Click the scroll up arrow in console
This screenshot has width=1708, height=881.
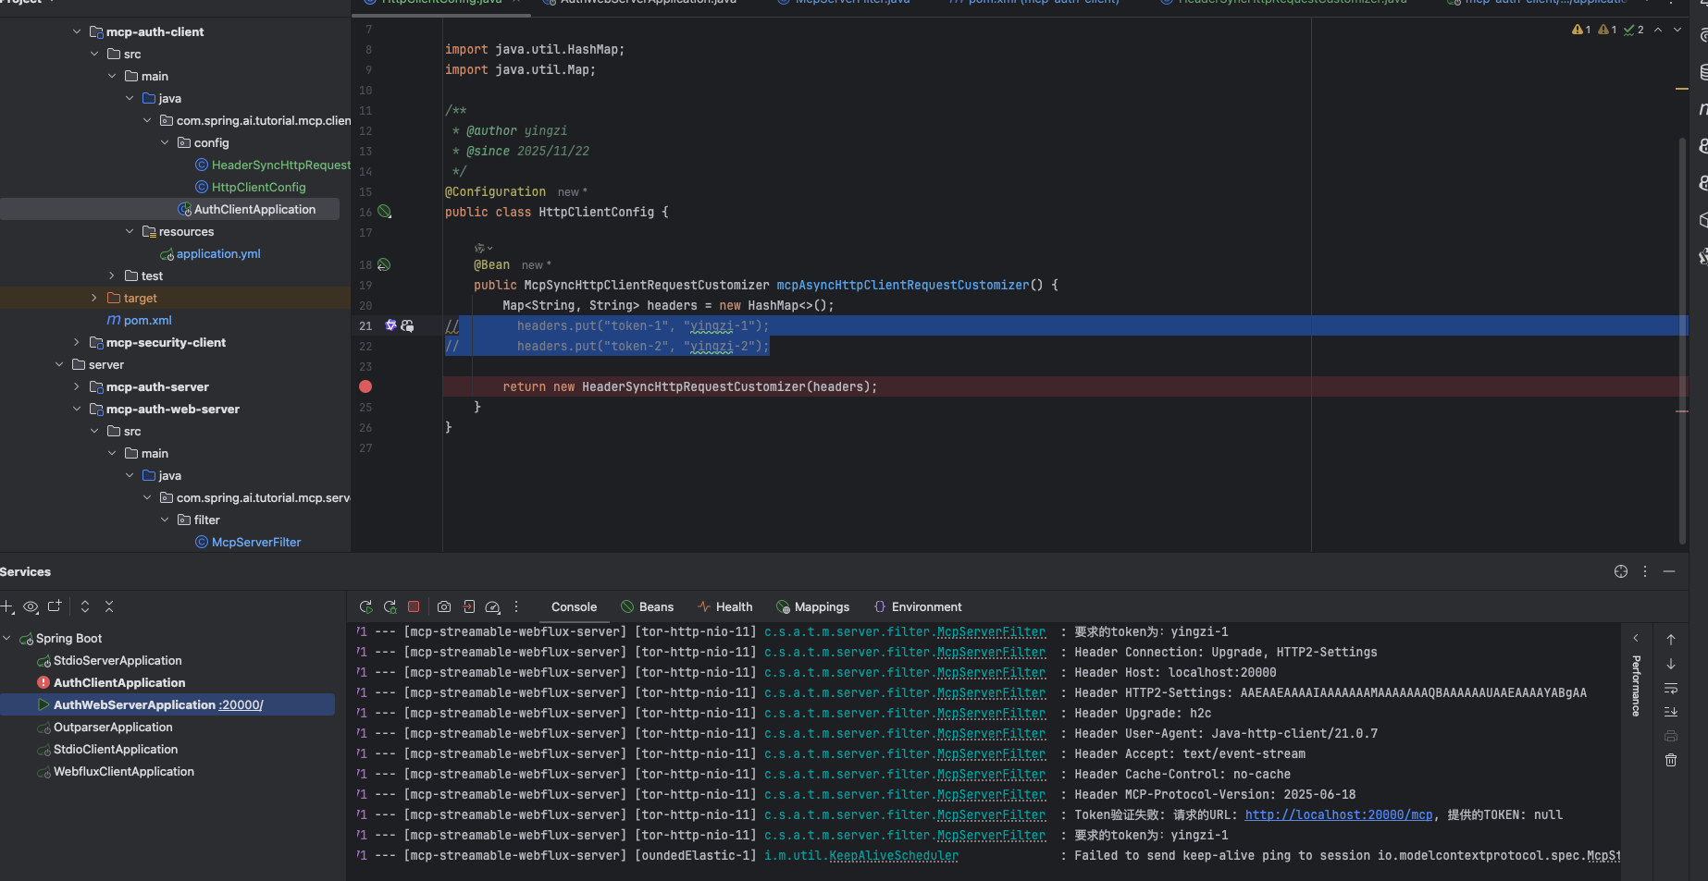coord(1671,640)
